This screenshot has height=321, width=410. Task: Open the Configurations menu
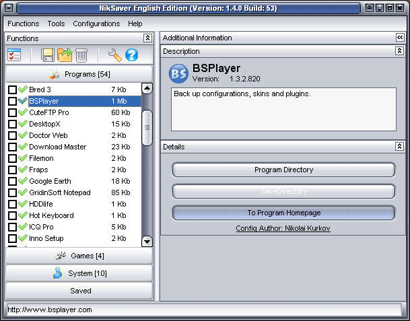coord(96,24)
